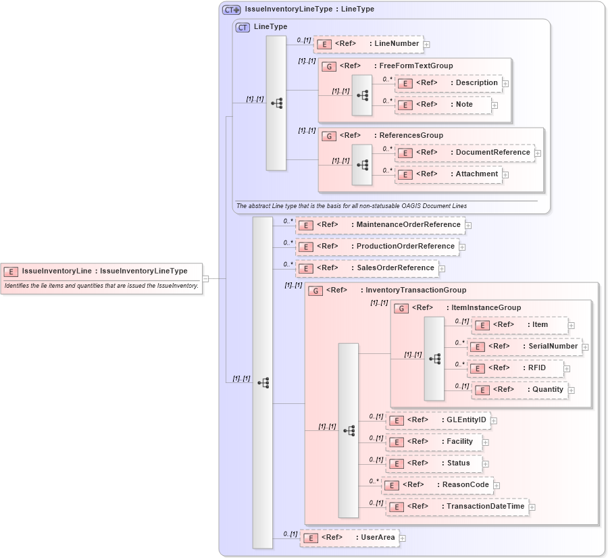Expand the TransactionDateTime element

[532, 507]
